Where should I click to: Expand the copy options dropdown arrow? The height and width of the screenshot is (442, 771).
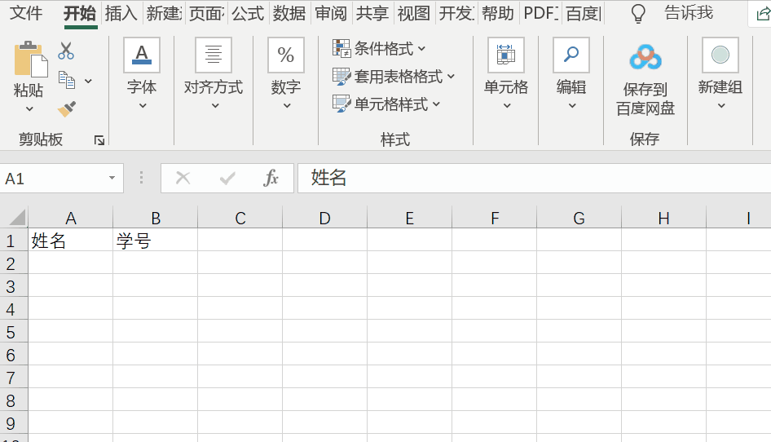(88, 81)
